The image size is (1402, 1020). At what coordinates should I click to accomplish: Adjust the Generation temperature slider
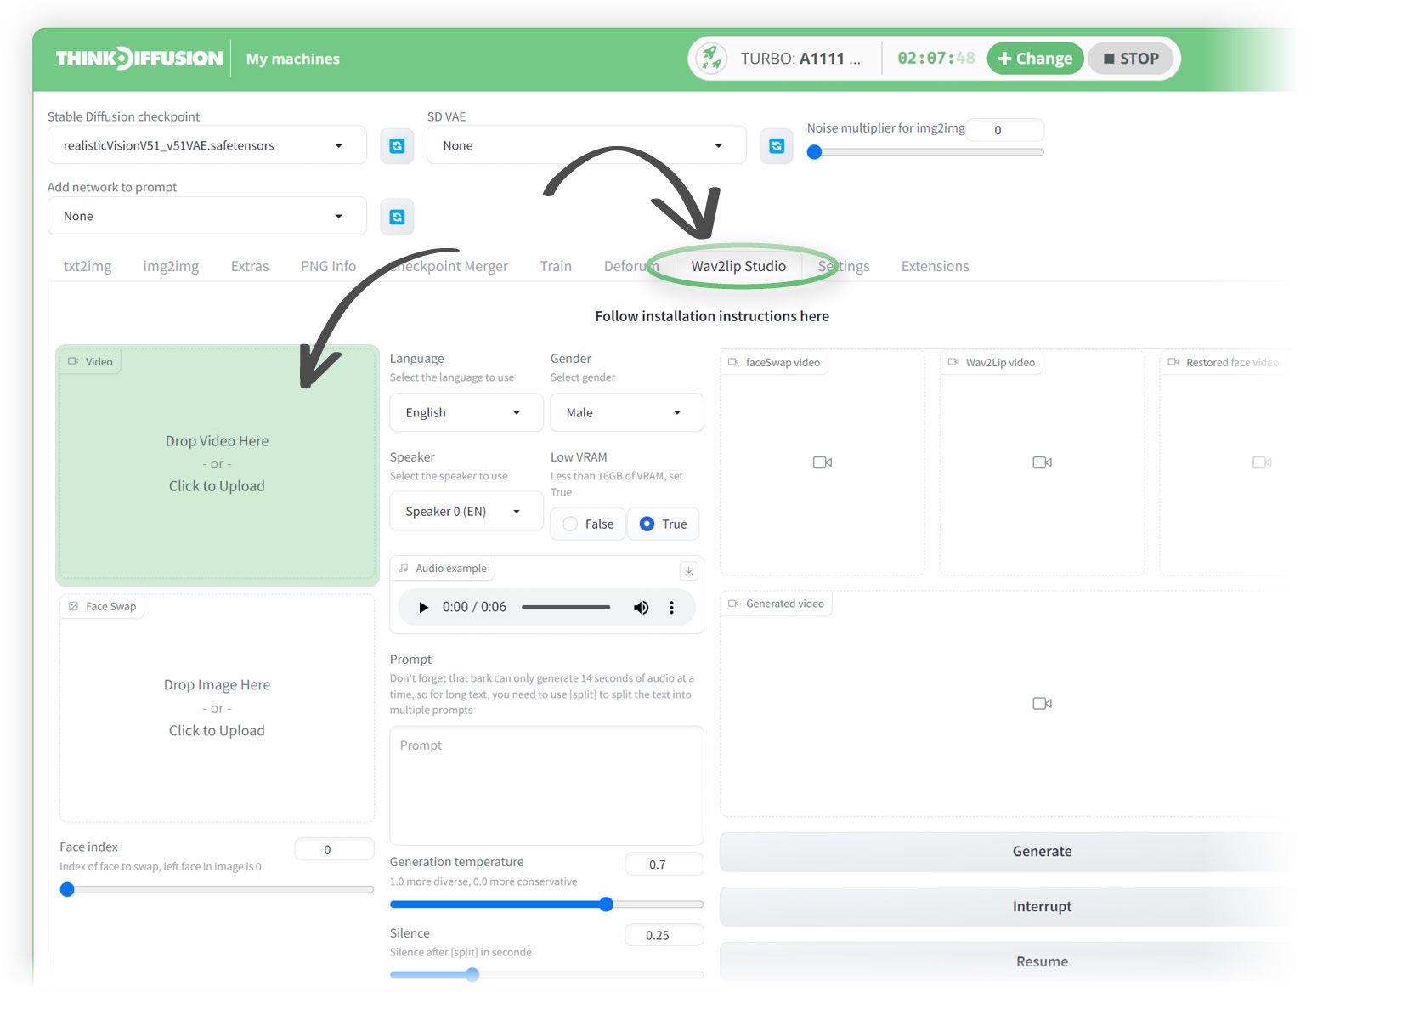point(546,904)
